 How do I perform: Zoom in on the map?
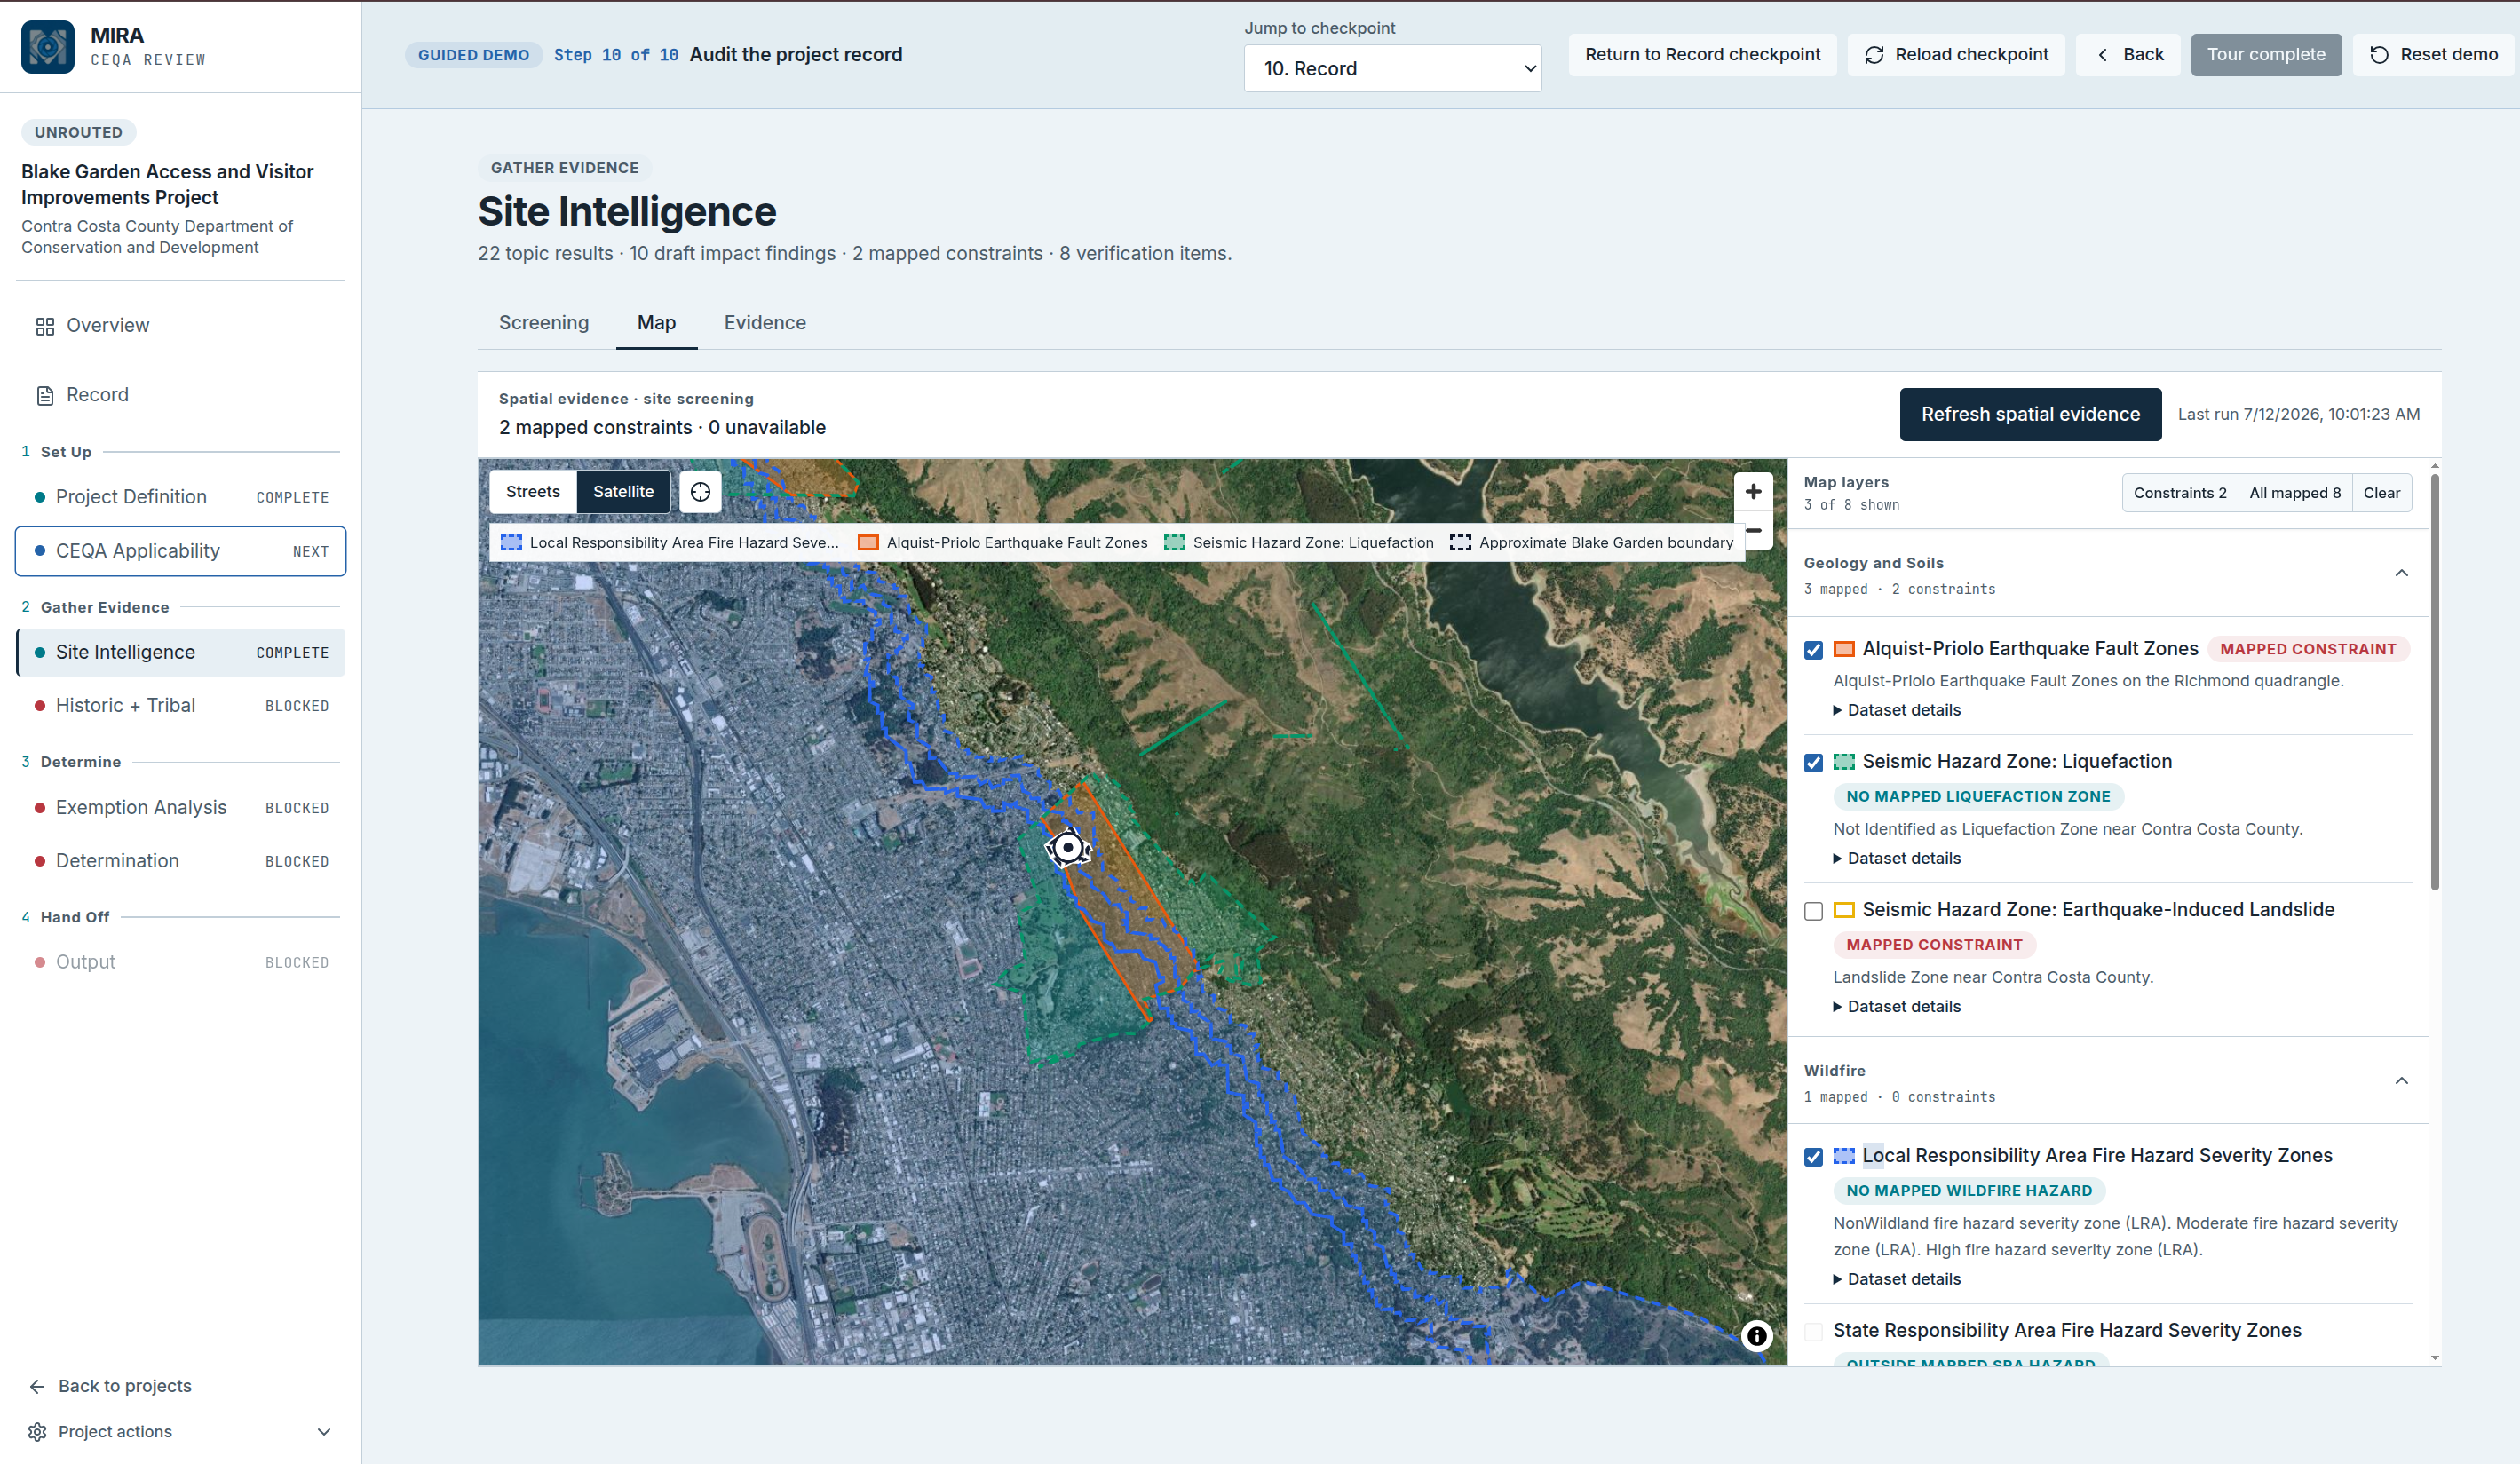coord(1752,491)
